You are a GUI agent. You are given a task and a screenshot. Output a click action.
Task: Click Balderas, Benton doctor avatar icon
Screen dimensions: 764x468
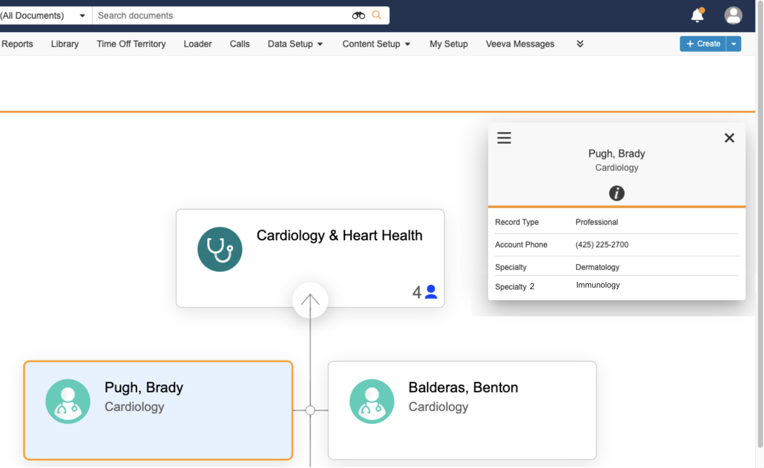pyautogui.click(x=372, y=401)
